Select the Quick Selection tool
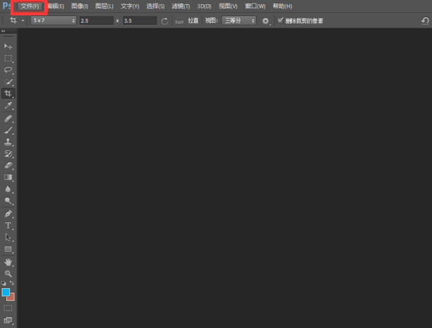Viewport: 432px width, 328px height. tap(8, 81)
